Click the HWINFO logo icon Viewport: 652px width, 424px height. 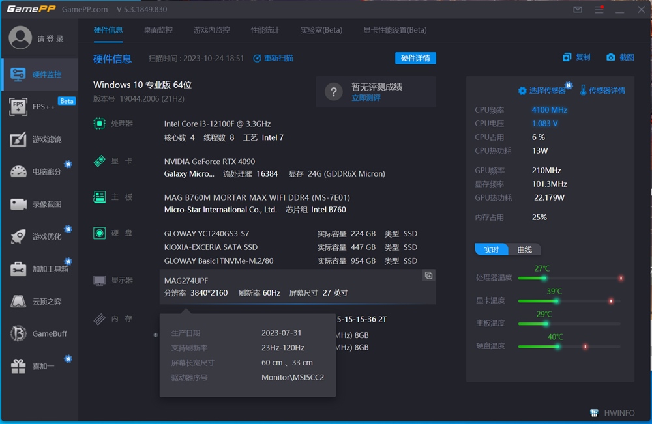594,413
